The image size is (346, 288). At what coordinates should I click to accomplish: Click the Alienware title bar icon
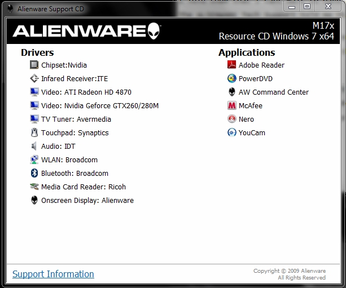coord(10,9)
